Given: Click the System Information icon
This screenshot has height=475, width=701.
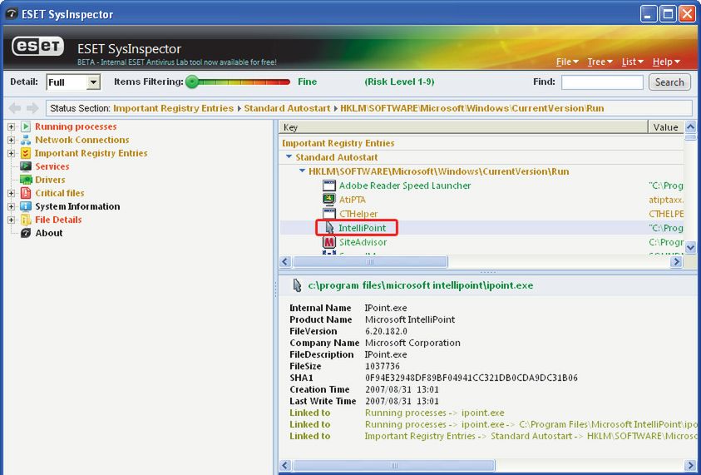Looking at the screenshot, I should tap(26, 206).
